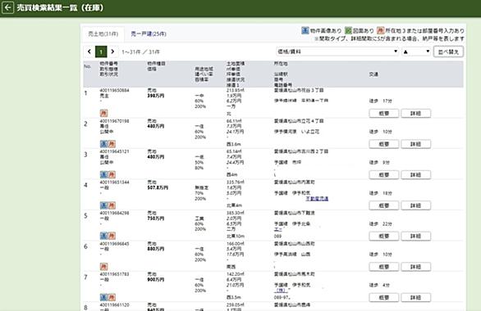Click the blue image icon in row 4
481x311 pixels.
tap(103, 205)
